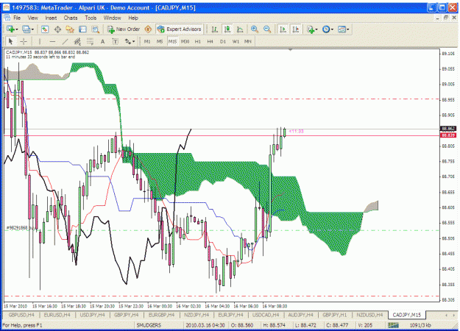Open the Charts menu

tap(71, 18)
